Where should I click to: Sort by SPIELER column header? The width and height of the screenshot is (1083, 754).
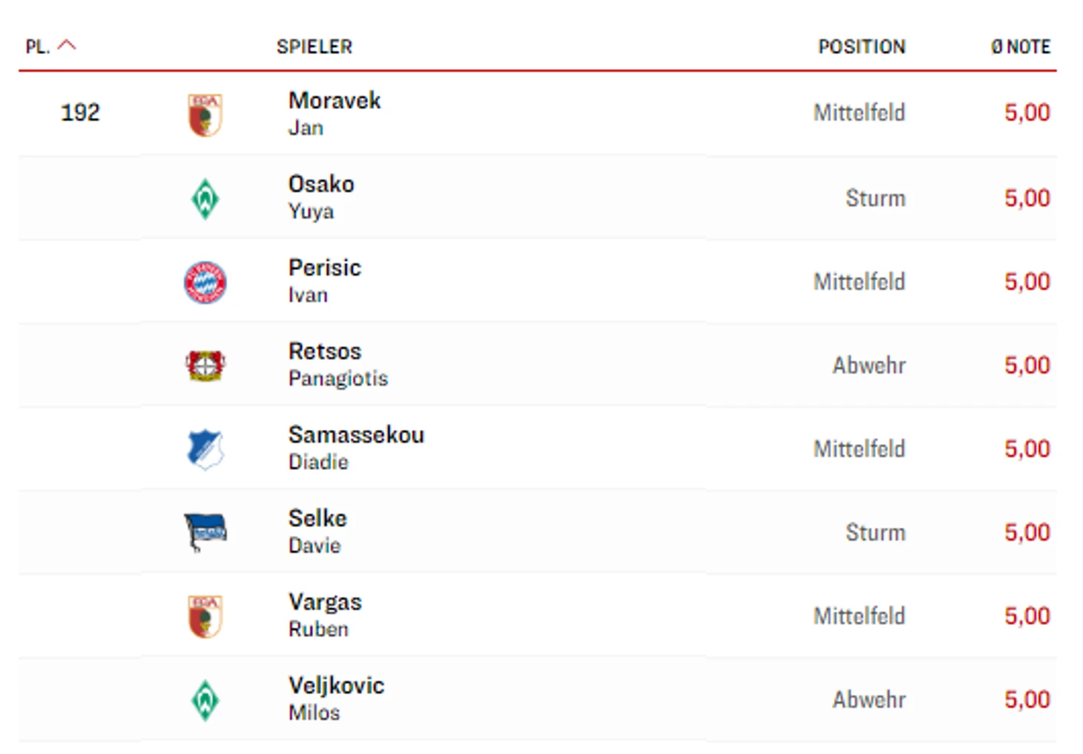(315, 47)
